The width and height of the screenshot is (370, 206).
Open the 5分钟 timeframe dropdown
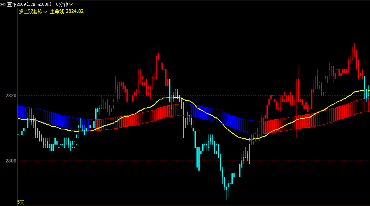[x=64, y=5]
